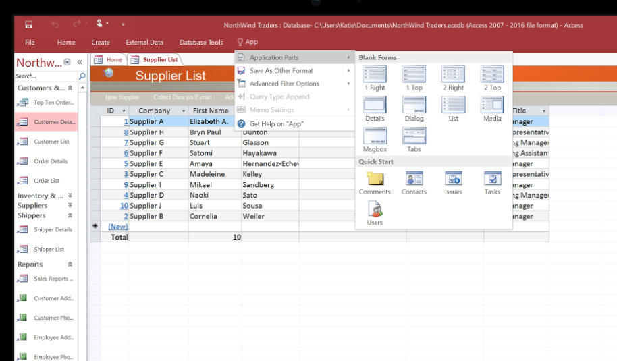This screenshot has width=617, height=361.
Task: Open Customize Quick Access Toolbar arrow
Action: [123, 24]
